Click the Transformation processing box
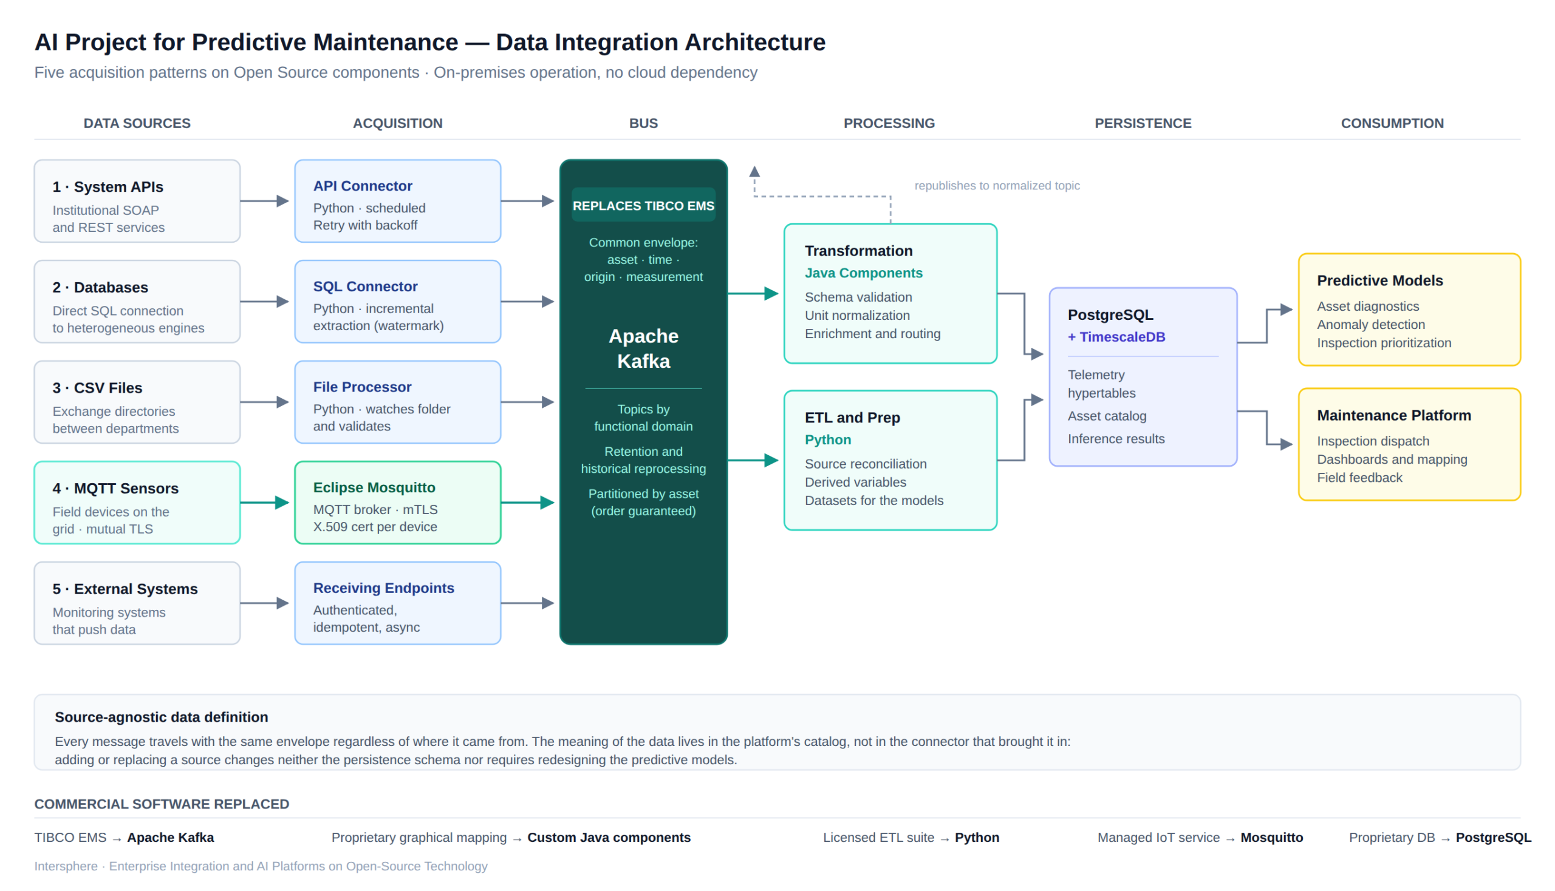This screenshot has height=891, width=1555. point(890,294)
